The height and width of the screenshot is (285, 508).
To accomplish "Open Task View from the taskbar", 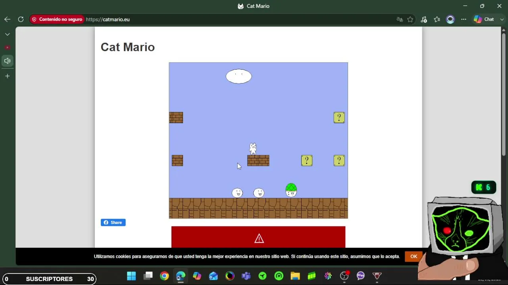I will coord(148,276).
